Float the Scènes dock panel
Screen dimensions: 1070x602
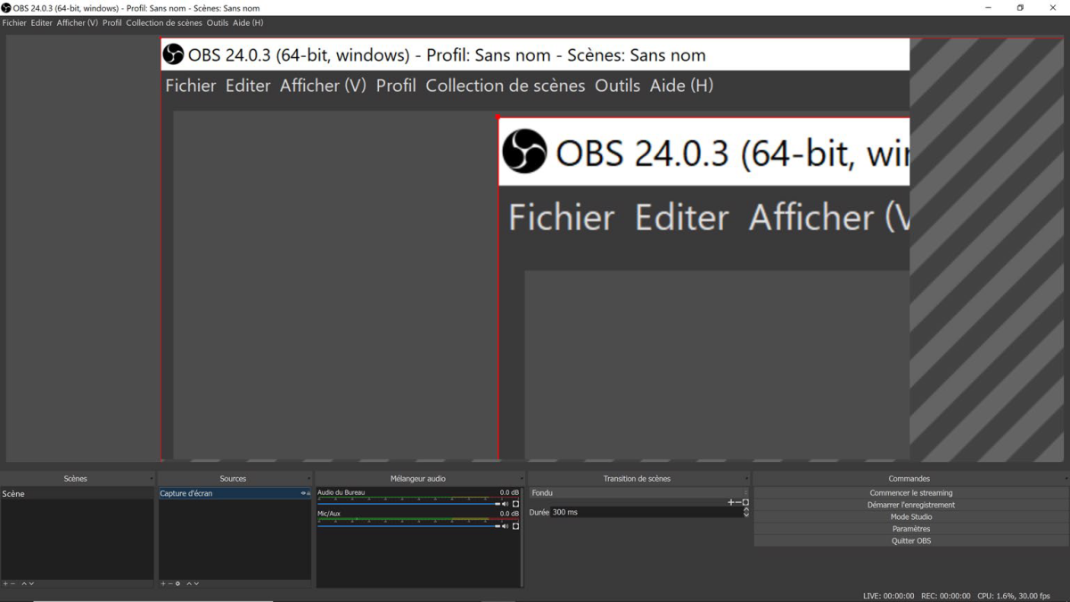click(x=152, y=479)
